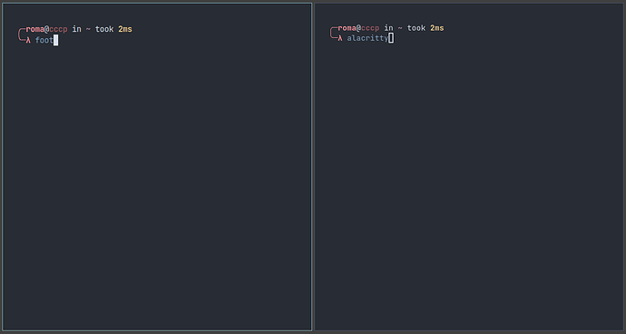Click the curved prompt bracket in left terminal
Image resolution: width=626 pixels, height=334 pixels.
(22, 34)
